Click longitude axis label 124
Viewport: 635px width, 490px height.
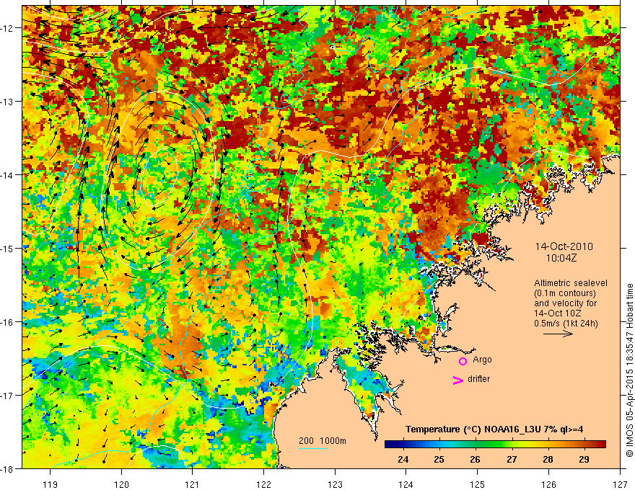tap(406, 484)
